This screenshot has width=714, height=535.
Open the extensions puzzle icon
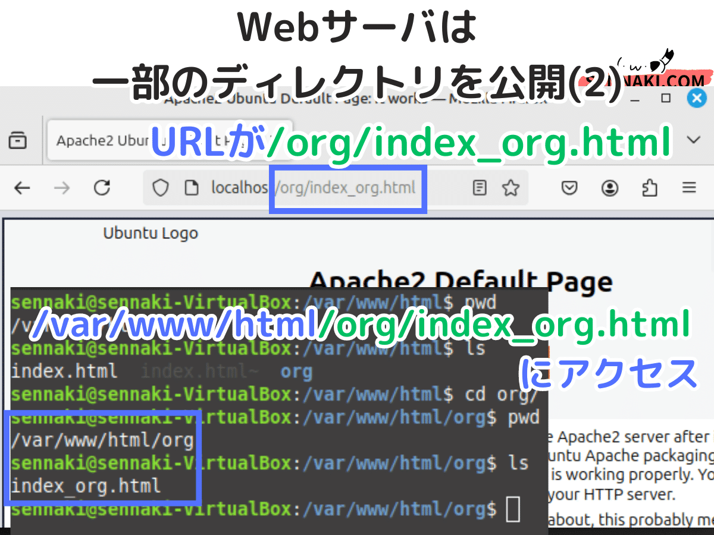650,188
